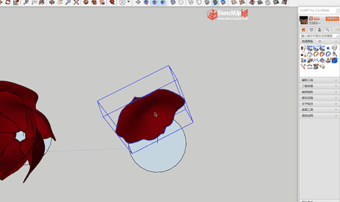Select the Orbit tool in the toolbar
The width and height of the screenshot is (340, 202).
(x=52, y=2)
